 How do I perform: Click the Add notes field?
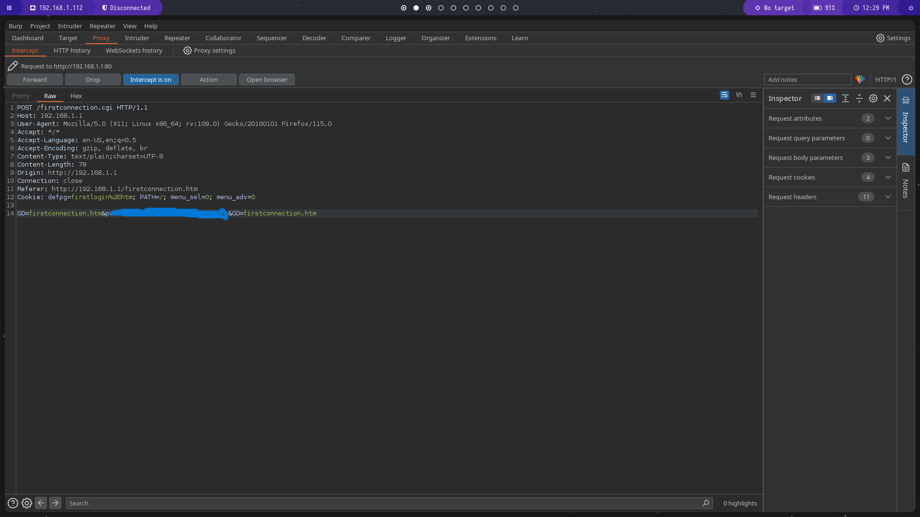click(807, 79)
